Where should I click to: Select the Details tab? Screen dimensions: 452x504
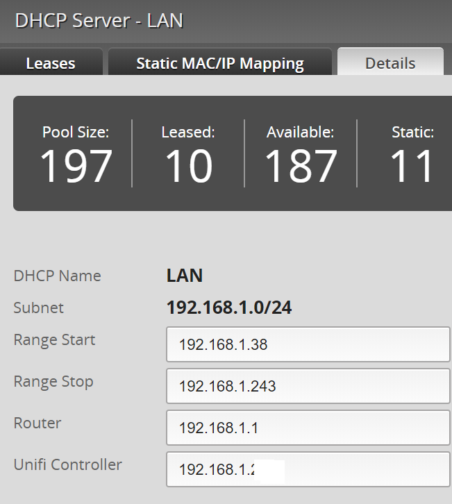point(390,63)
